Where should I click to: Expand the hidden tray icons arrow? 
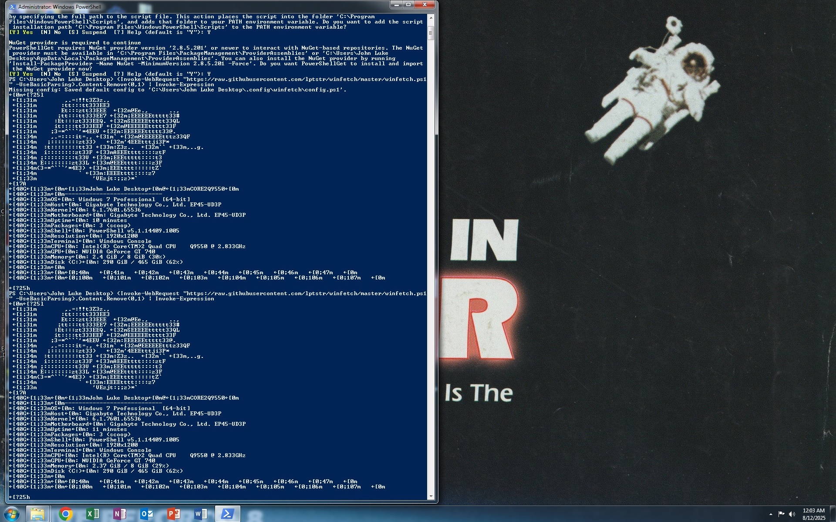coord(771,514)
